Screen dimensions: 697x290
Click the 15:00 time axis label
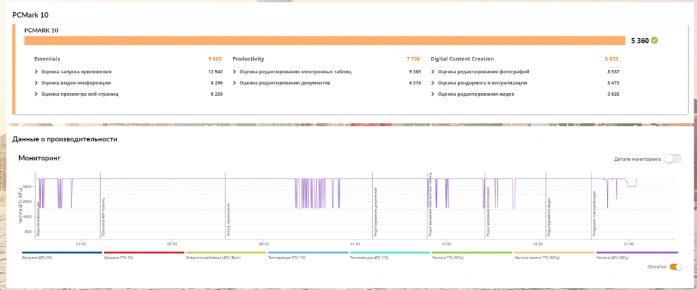[x=447, y=244]
